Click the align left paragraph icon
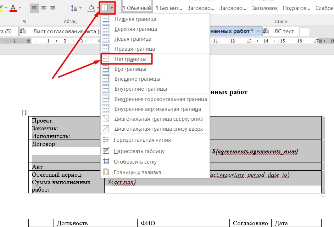 tap(34, 8)
